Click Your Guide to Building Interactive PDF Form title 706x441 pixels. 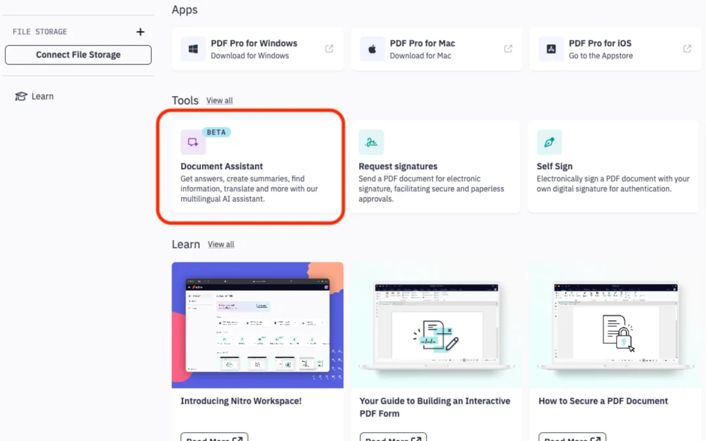(435, 407)
